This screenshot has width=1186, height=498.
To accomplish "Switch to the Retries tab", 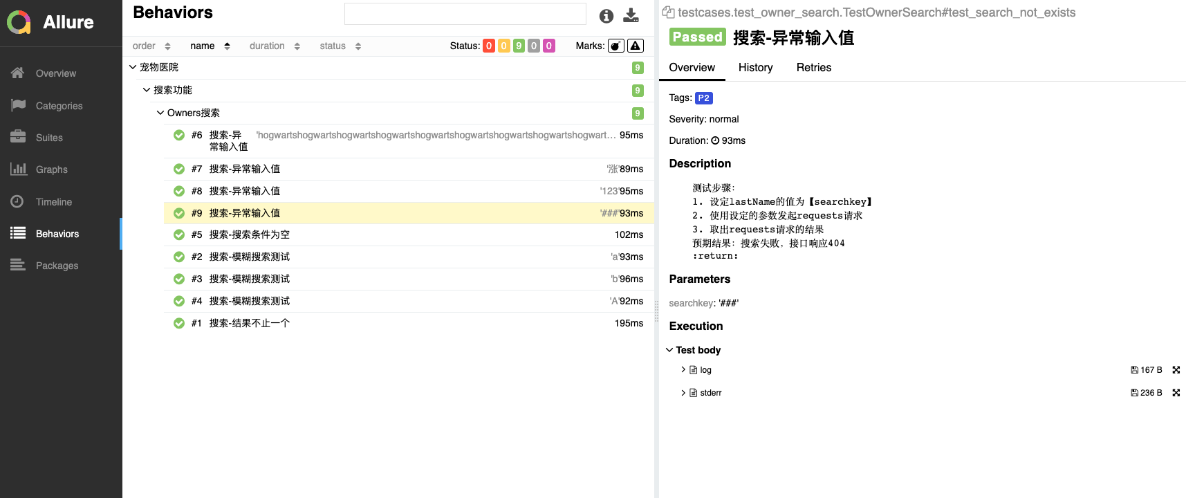I will [813, 67].
